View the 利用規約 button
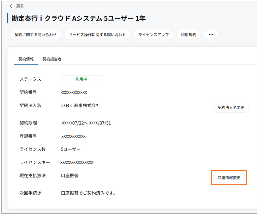258x215 pixels. point(189,35)
